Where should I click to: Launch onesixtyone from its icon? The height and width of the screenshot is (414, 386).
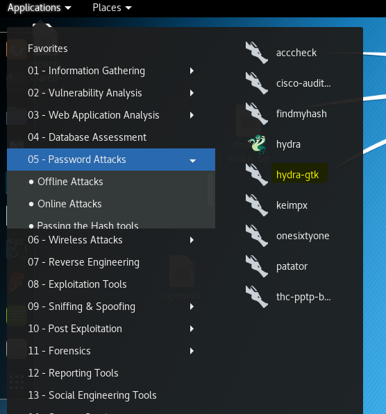click(257, 236)
